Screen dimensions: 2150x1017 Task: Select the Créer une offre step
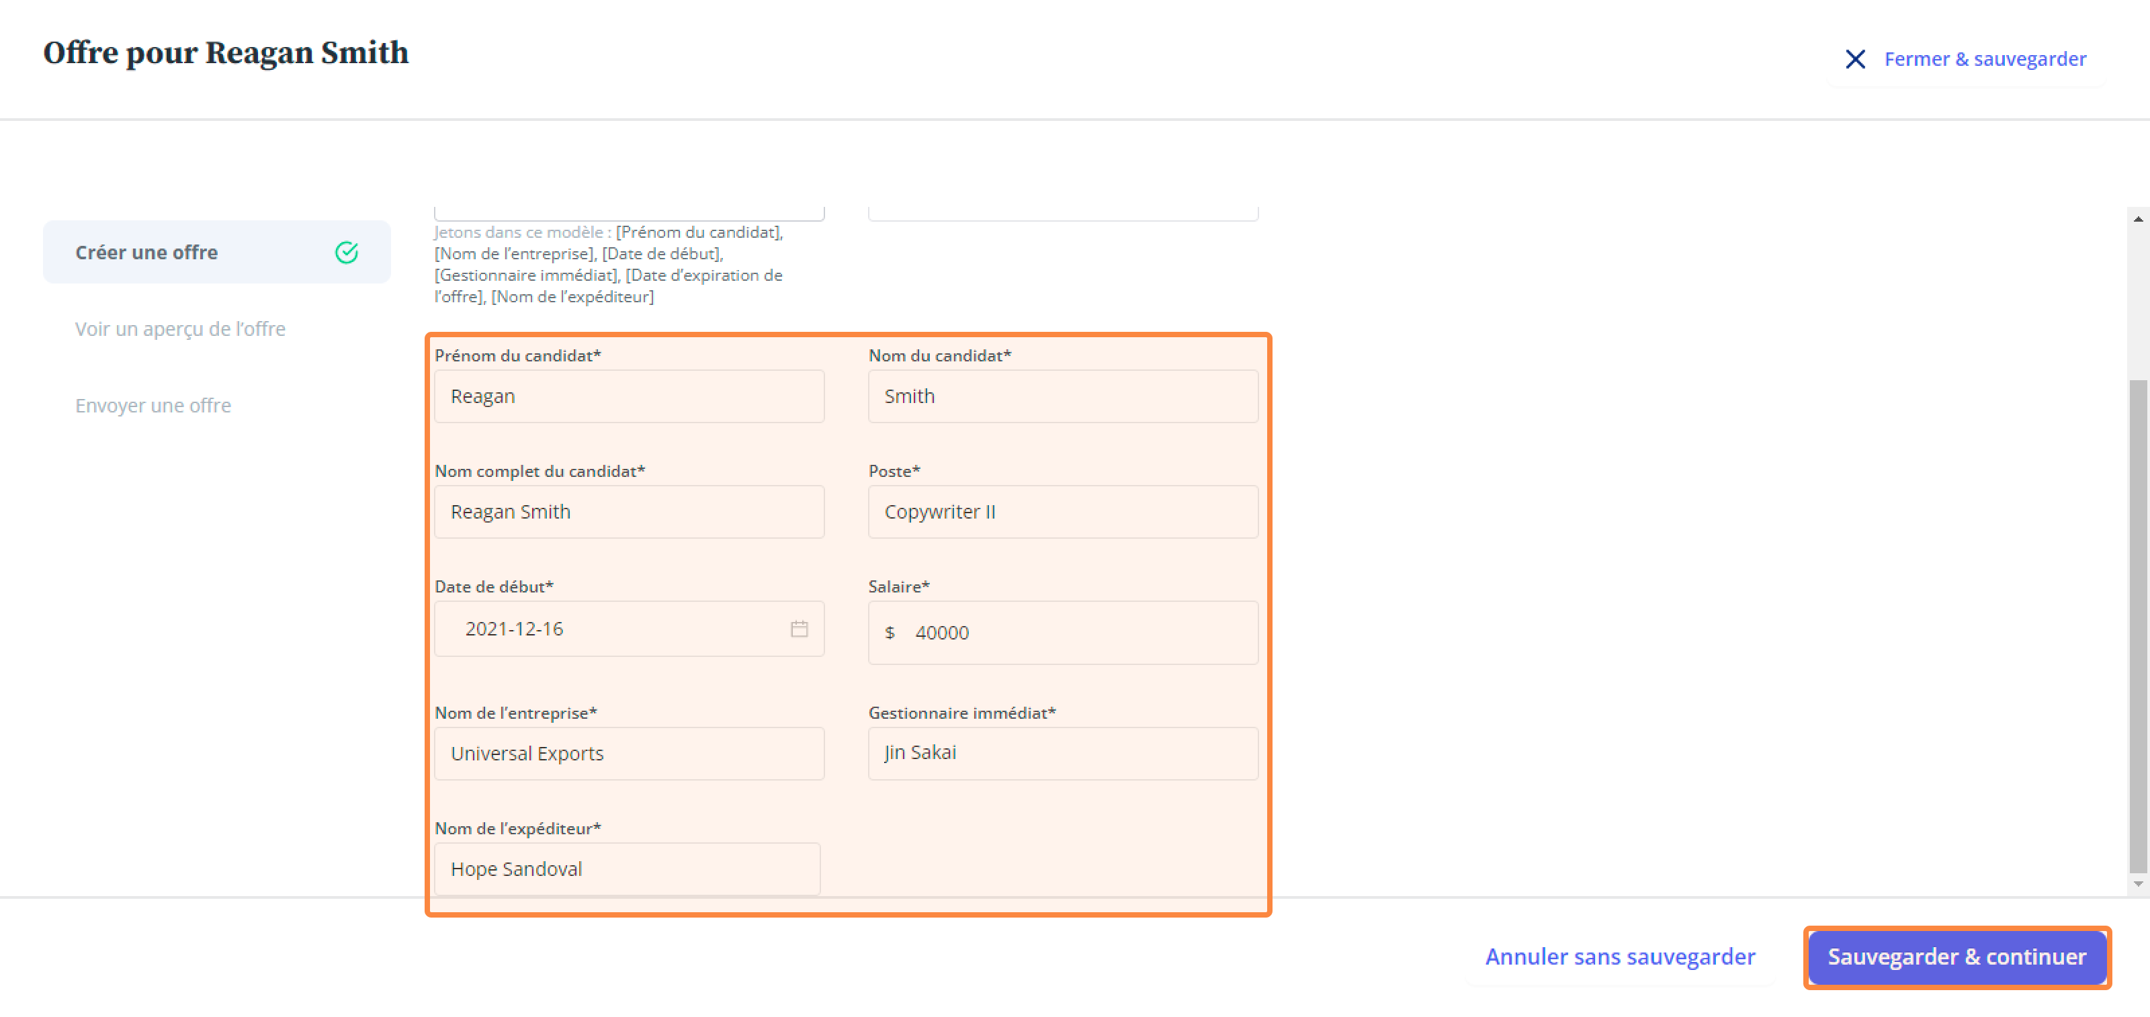coord(216,252)
